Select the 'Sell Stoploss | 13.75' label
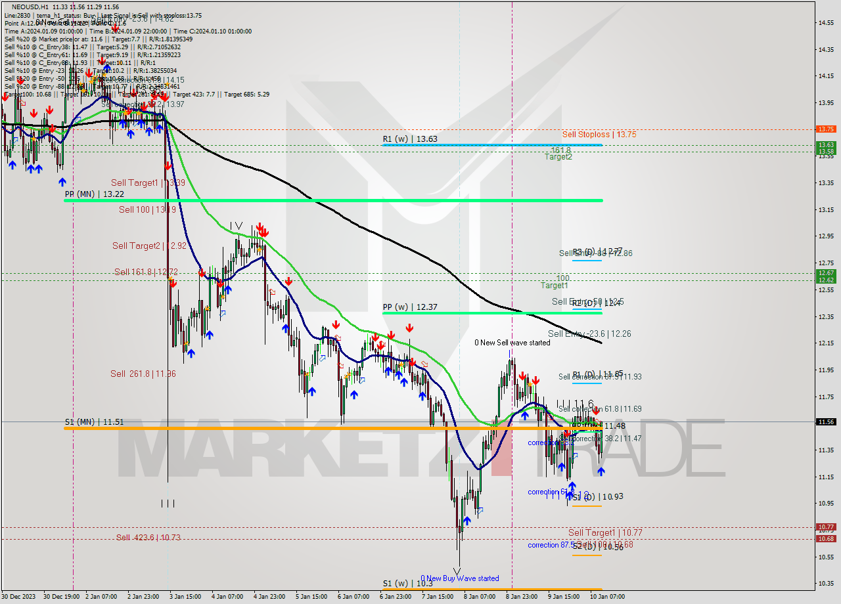The width and height of the screenshot is (841, 604). 599,134
